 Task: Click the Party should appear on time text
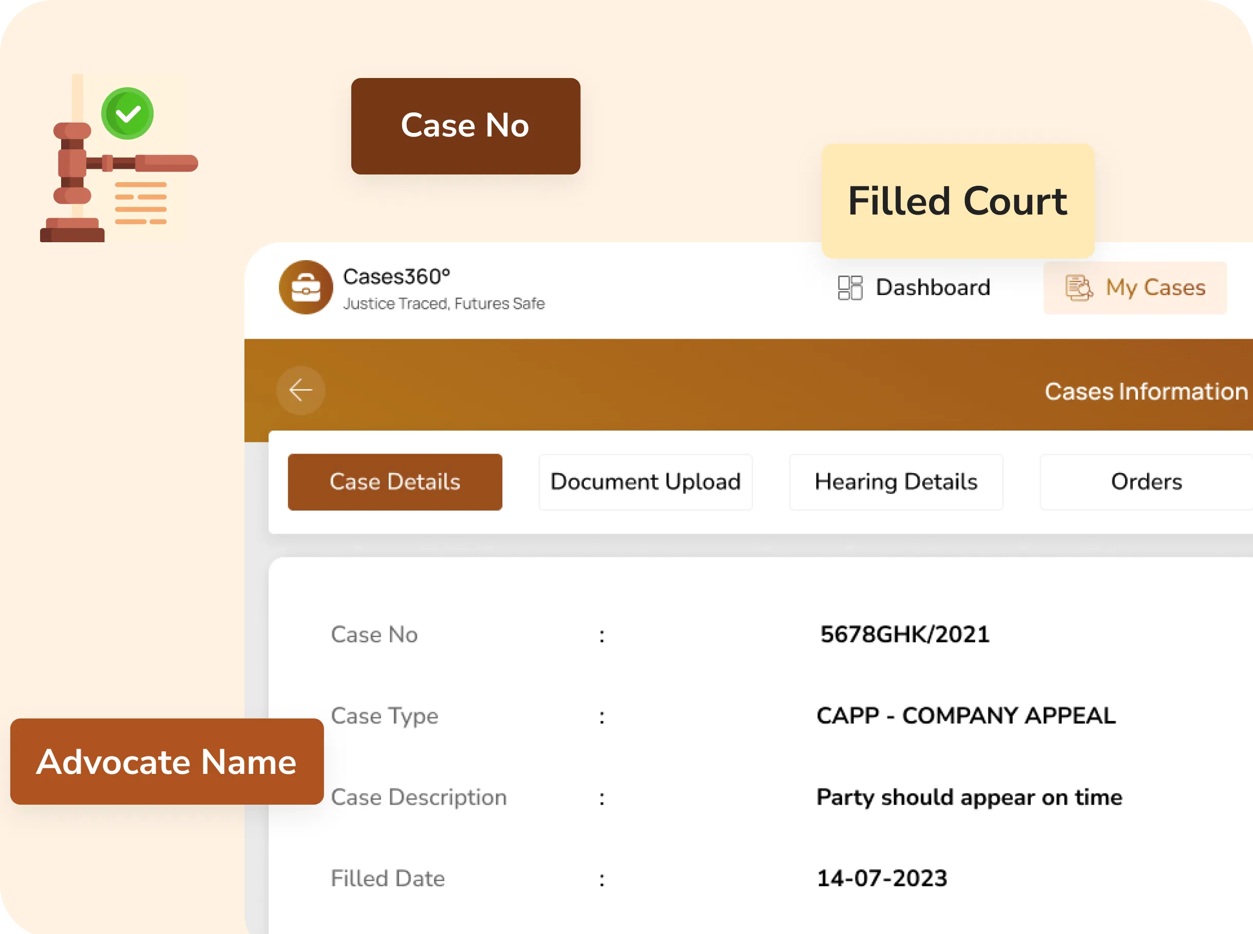(969, 797)
